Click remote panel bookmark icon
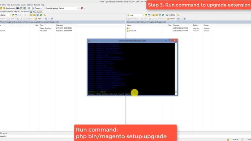This screenshot has width=251, height=141. click(x=178, y=15)
